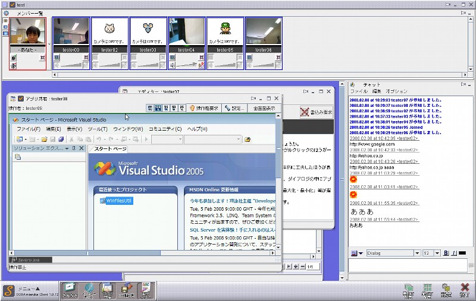
Task: Expand the emoticon dropdown arrow in chat
Action: (x=361, y=254)
